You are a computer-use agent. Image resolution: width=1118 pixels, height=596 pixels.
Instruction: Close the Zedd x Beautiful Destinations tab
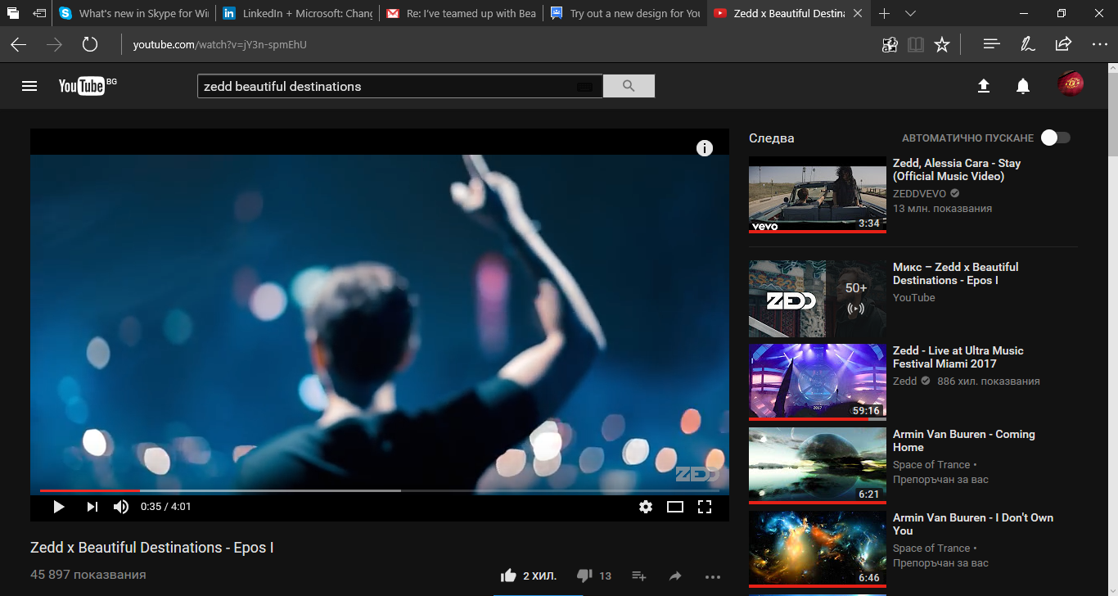857,13
